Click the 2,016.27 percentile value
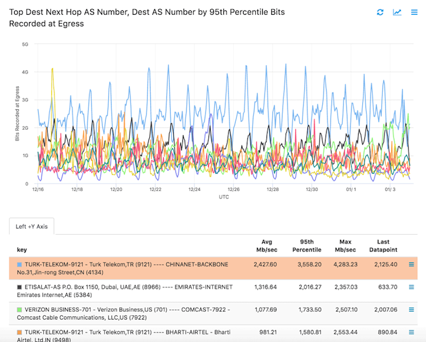426x342 pixels. point(310,287)
